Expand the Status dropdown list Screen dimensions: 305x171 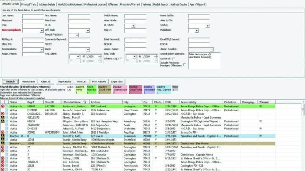click(x=207, y=26)
